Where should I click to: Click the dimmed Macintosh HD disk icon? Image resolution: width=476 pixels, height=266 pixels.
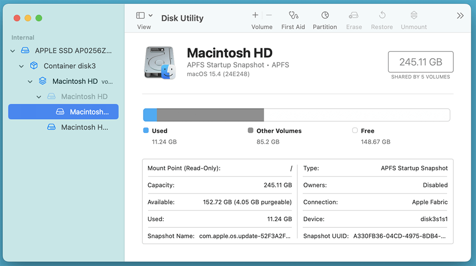[x=51, y=96]
